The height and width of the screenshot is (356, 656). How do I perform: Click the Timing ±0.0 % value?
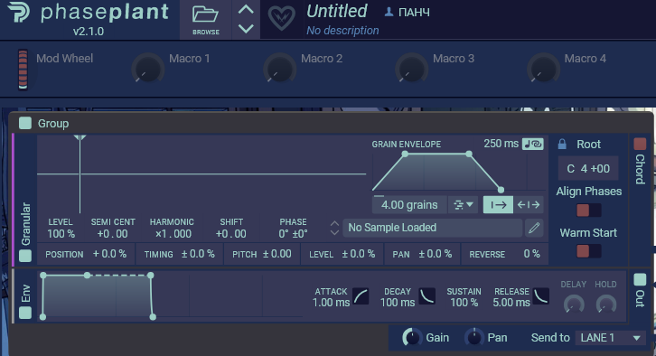coord(198,254)
